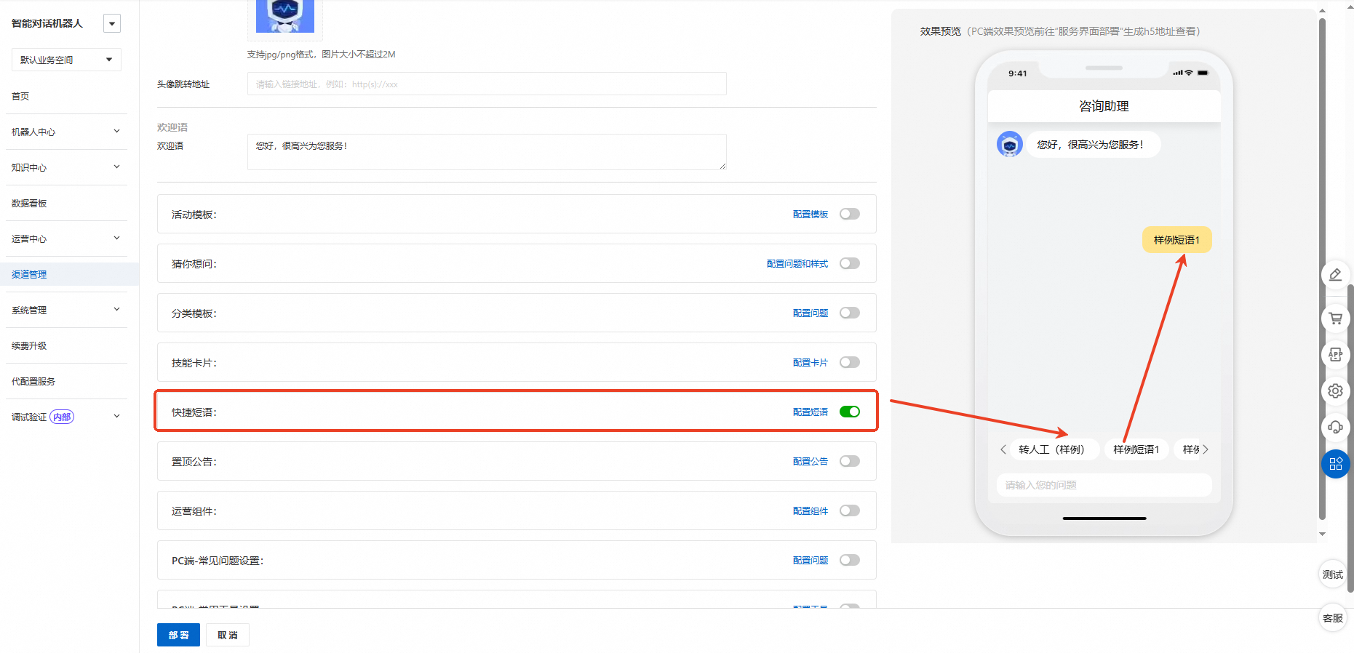Click the 知识中心 menu label

click(x=29, y=167)
